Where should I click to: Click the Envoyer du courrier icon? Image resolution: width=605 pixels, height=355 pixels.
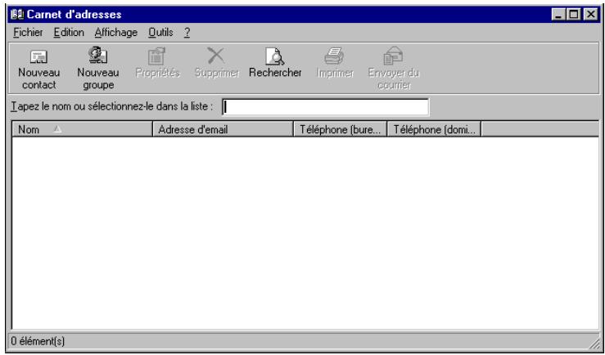pos(394,56)
